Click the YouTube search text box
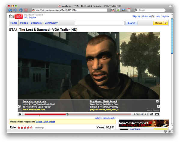180x142 pixels. [100, 23]
